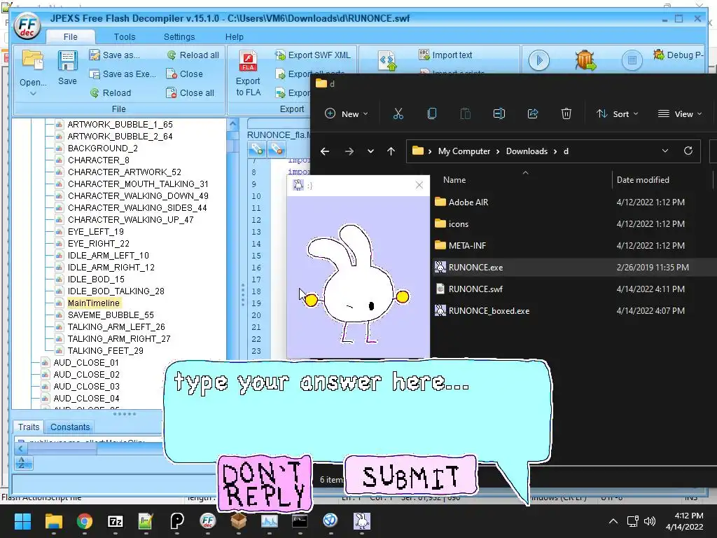Click the first script editor toolbar icon
The height and width of the screenshot is (538, 717).
point(256,149)
